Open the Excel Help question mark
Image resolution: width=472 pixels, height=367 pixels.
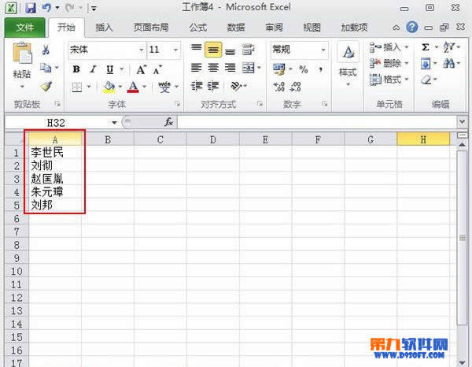pyautogui.click(x=411, y=28)
